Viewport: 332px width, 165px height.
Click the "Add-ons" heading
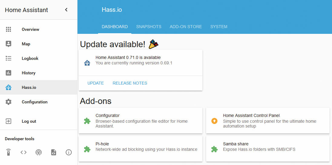pos(96,101)
